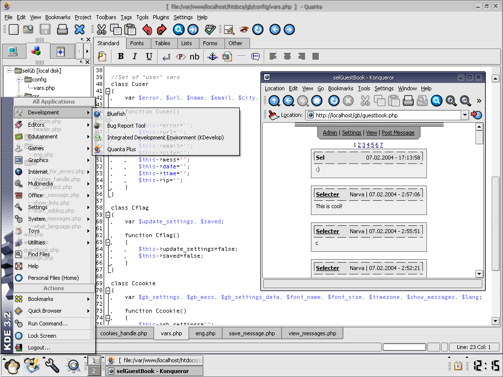503x377 pixels.
Task: Expand Konqueror toolbar overflow chevron
Action: coord(479,101)
